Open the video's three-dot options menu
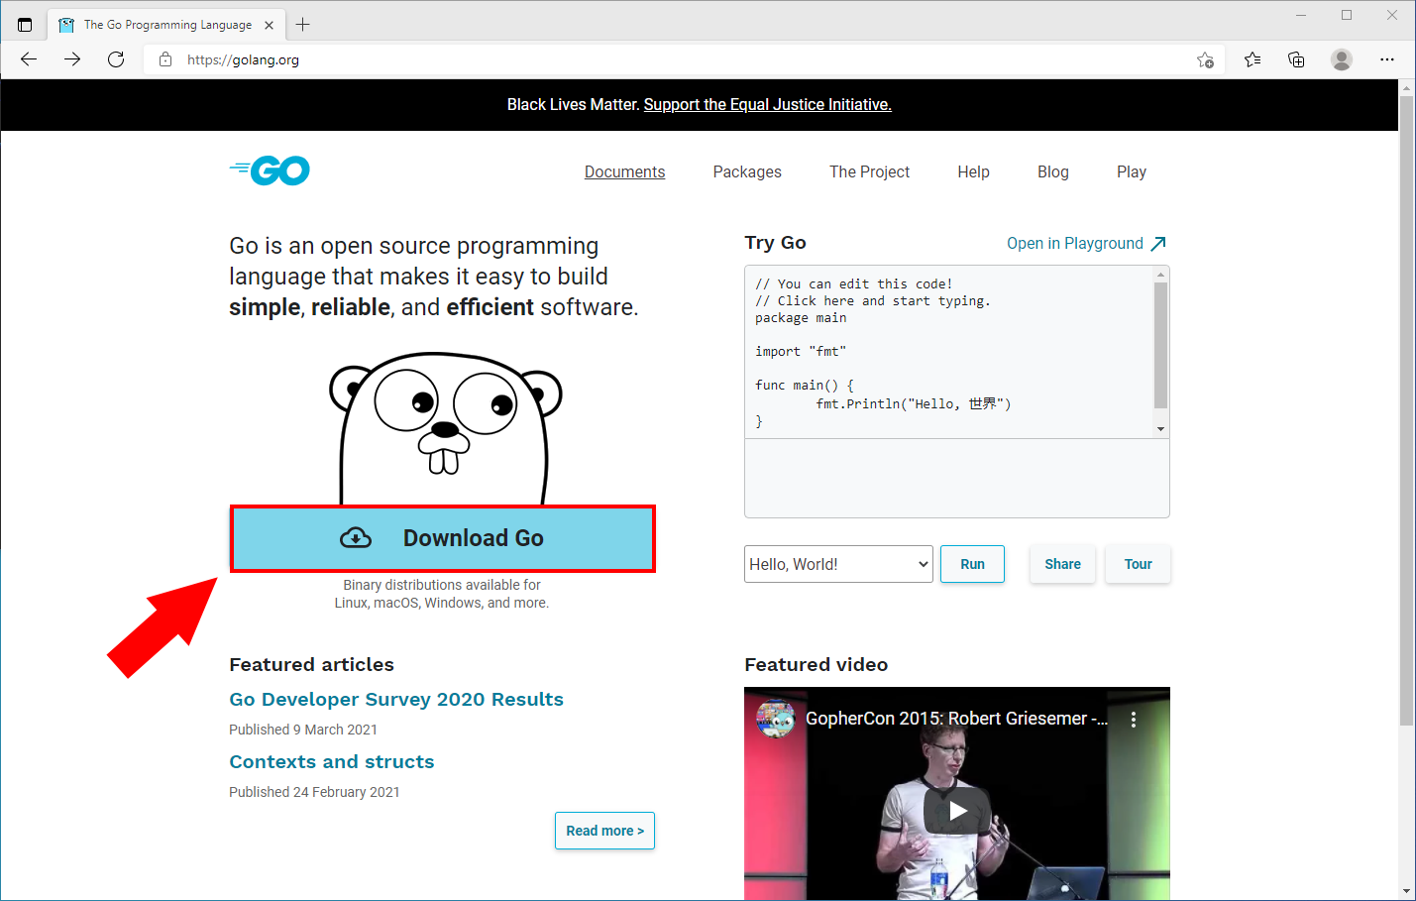This screenshot has height=901, width=1416. (x=1134, y=720)
